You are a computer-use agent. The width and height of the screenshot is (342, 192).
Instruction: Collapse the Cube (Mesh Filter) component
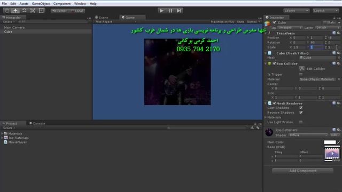click(266, 53)
